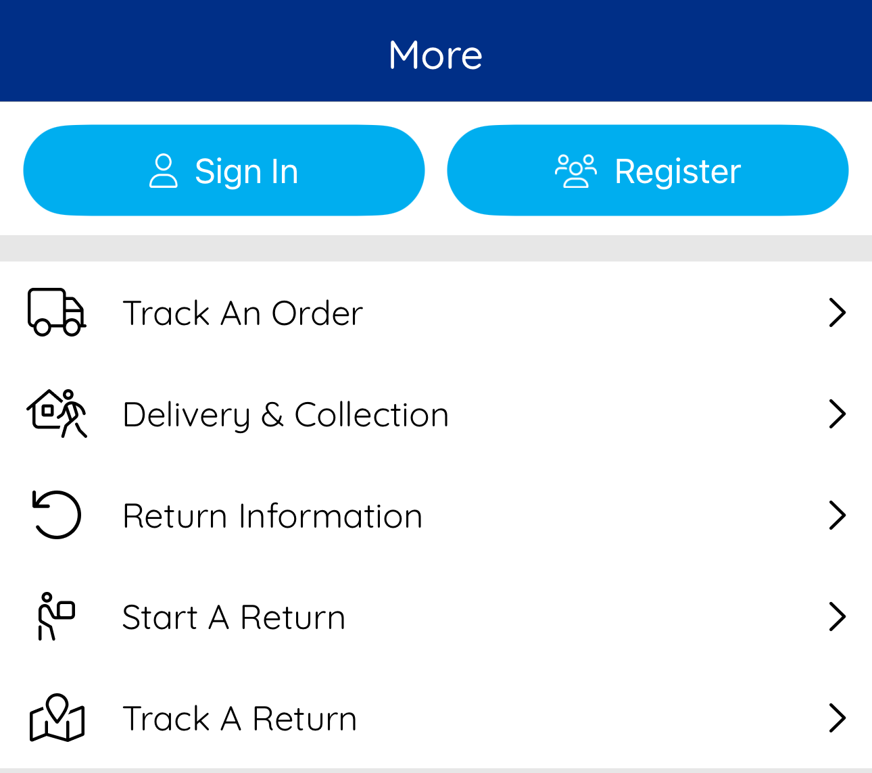Tap the group of people icon in Register
This screenshot has height=773, width=872.
(x=576, y=171)
